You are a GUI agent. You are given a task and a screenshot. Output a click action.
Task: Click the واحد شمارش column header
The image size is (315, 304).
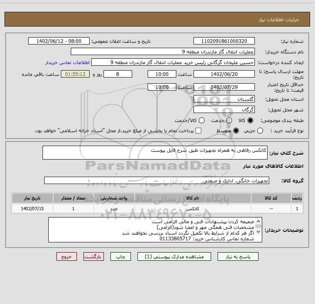[x=114, y=198]
